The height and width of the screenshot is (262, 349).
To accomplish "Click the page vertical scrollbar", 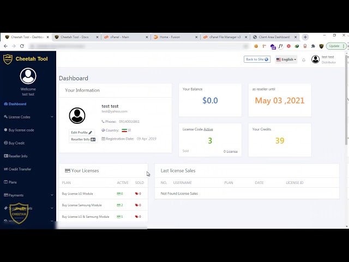I will coord(347,100).
